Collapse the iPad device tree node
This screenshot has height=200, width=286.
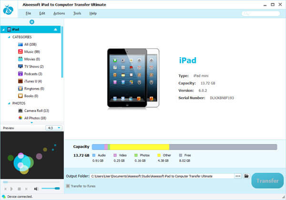pyautogui.click(x=3, y=30)
